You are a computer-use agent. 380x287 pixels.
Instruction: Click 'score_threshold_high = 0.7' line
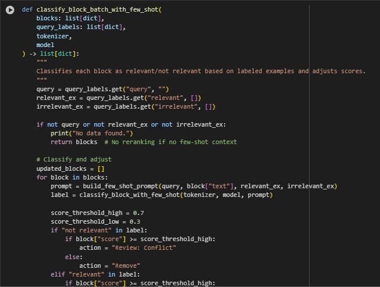(x=97, y=213)
